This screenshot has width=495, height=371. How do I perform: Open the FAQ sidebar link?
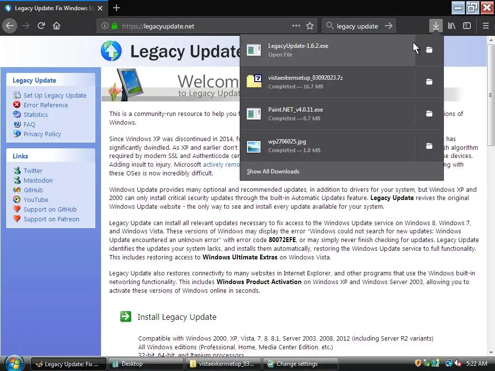pyautogui.click(x=29, y=124)
